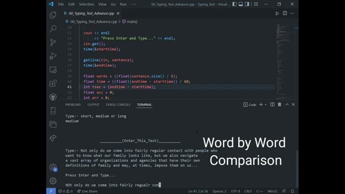Toggle the secondary side bar layout button
The height and width of the screenshot is (194, 345).
coord(247,4)
